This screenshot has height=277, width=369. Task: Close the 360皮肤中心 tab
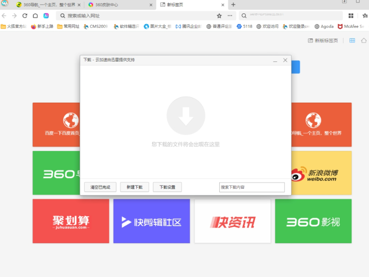click(x=151, y=5)
